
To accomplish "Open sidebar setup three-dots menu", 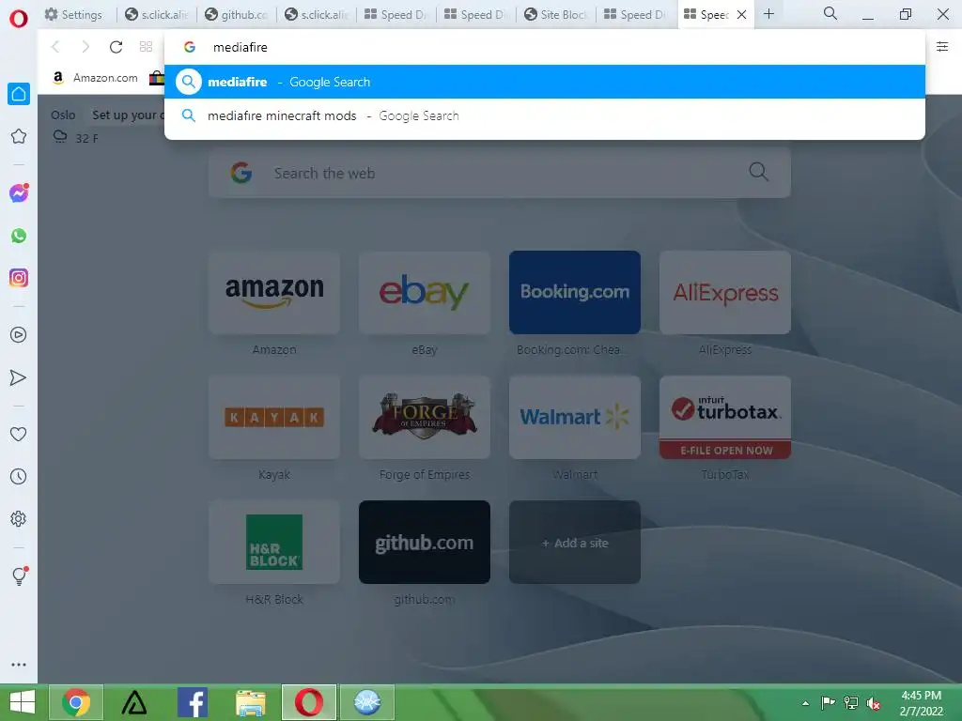I will (19, 665).
